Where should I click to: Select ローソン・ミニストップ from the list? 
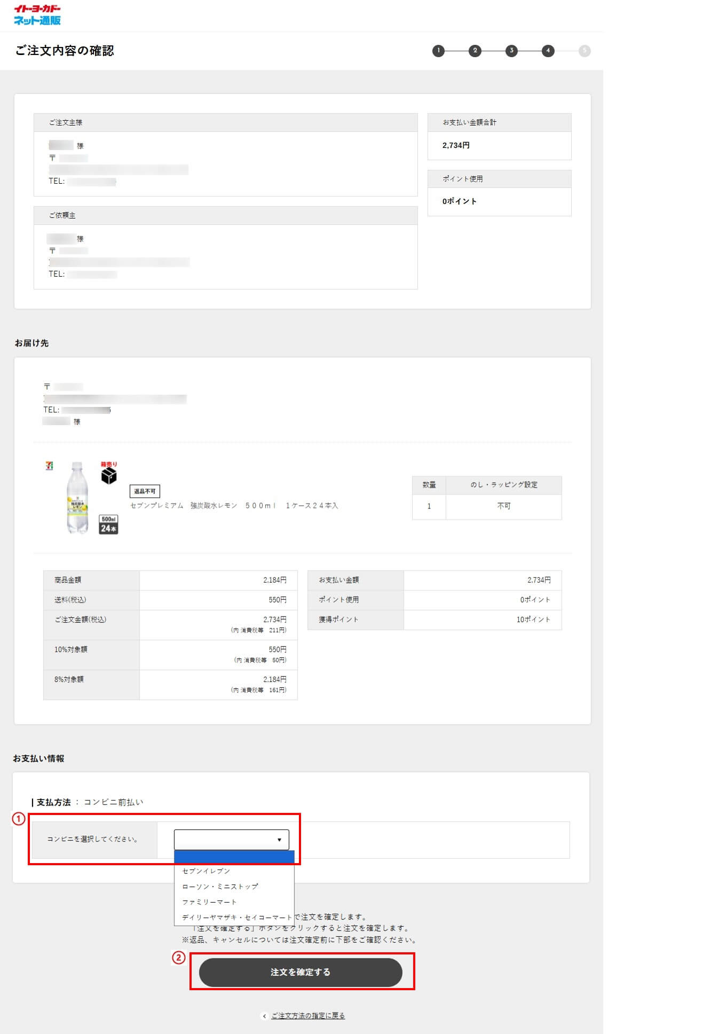tap(220, 887)
